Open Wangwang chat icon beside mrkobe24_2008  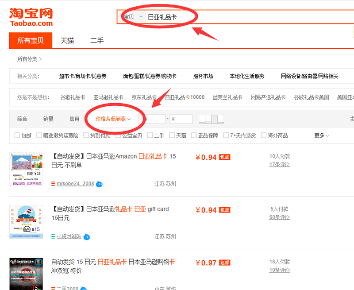tap(99, 184)
